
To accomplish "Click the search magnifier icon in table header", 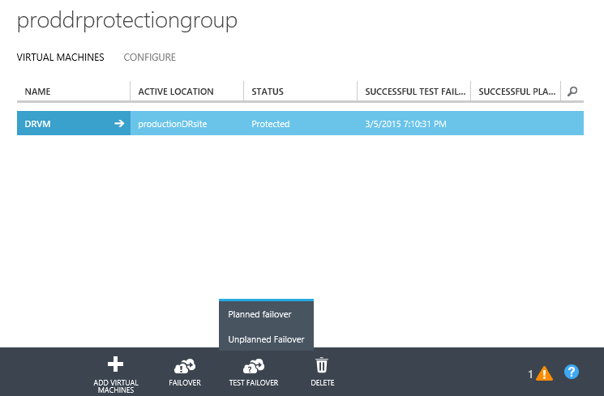I will click(572, 92).
